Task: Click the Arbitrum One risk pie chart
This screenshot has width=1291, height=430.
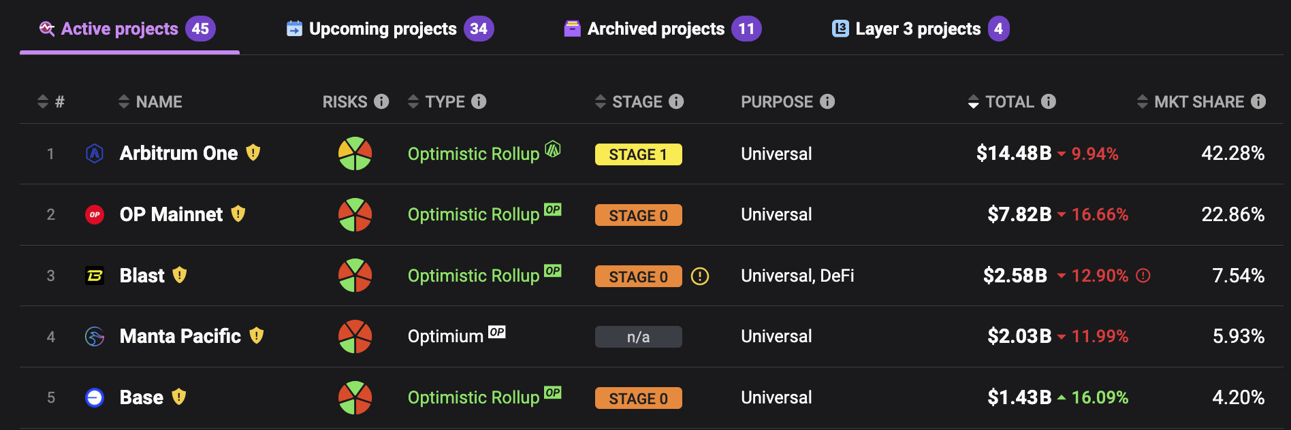Action: [355, 154]
